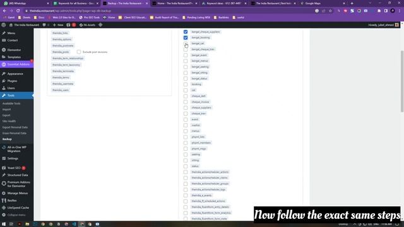Open the Backup submenu item
Viewport: 404px width, 227px height.
pos(7,139)
